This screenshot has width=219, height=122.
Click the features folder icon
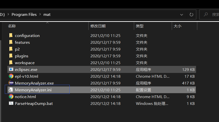(11, 42)
